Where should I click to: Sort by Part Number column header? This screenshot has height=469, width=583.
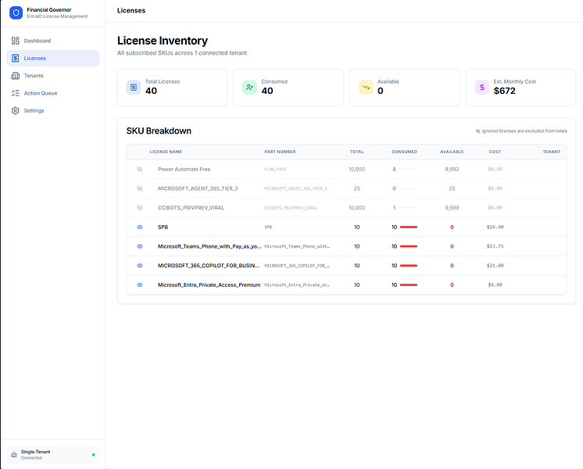click(x=280, y=152)
